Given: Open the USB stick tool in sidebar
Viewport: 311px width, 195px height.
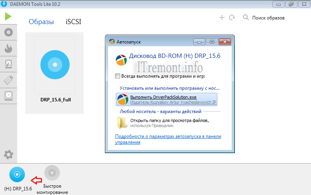Looking at the screenshot, I should pyautogui.click(x=9, y=80).
